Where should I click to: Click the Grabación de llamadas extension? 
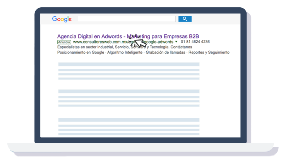[166, 53]
